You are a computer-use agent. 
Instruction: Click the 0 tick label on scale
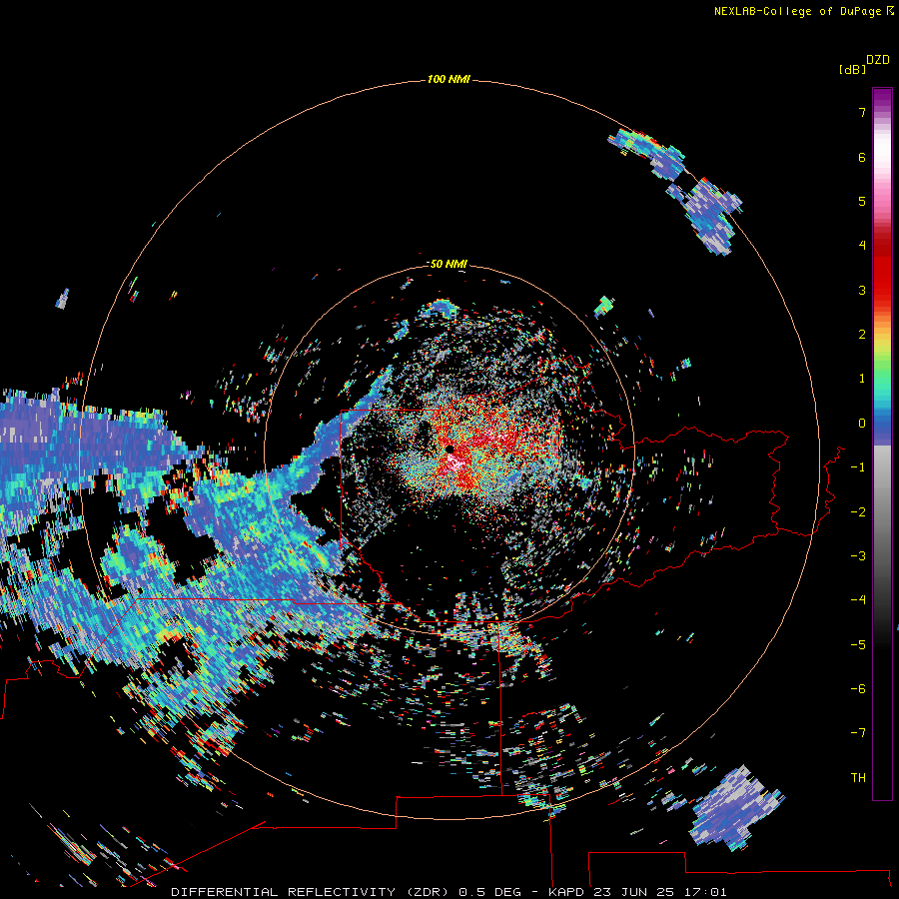pos(862,424)
